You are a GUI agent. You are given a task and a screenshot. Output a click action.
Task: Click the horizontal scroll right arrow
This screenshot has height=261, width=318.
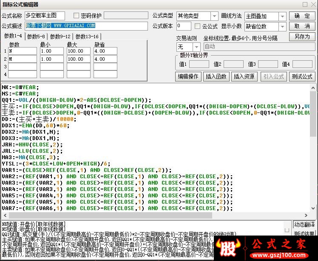click(306, 216)
